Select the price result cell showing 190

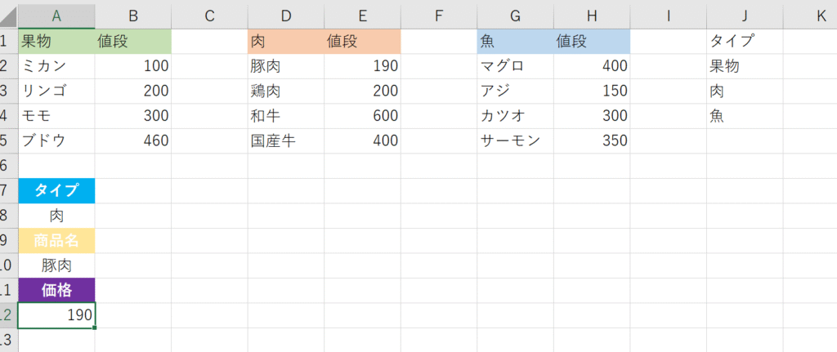tap(56, 315)
